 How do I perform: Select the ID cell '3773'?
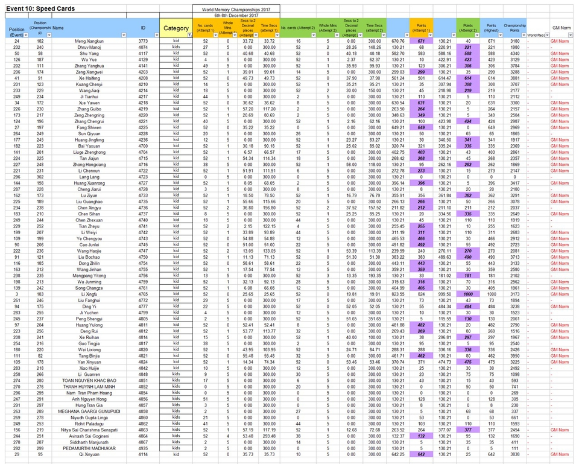pyautogui.click(x=144, y=41)
